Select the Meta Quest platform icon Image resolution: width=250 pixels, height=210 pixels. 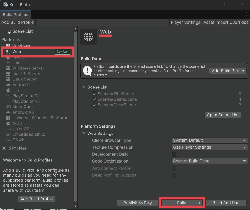8,107
